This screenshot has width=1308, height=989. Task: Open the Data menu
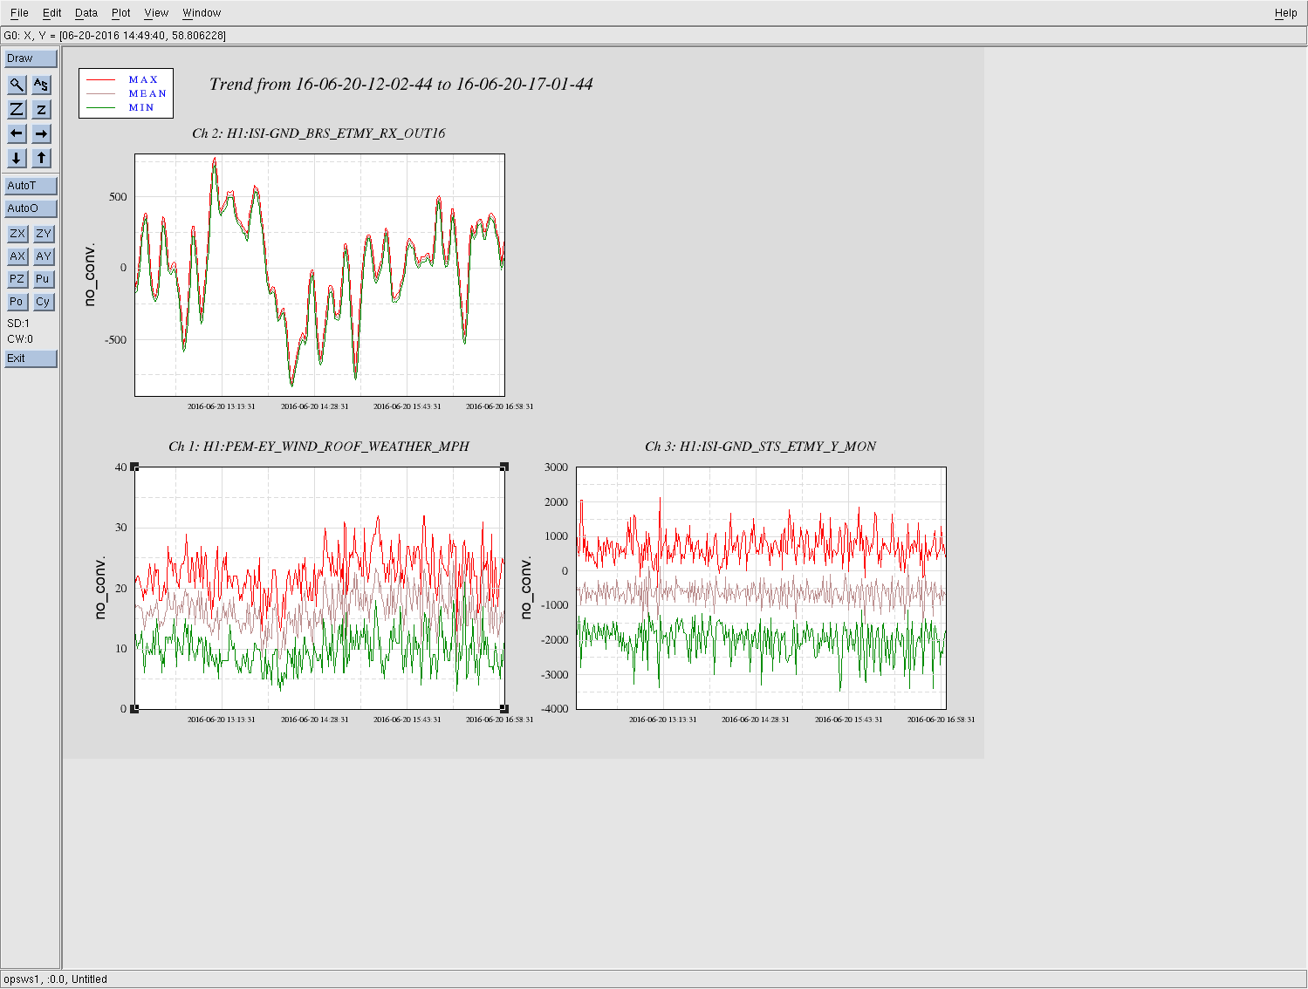tap(86, 13)
